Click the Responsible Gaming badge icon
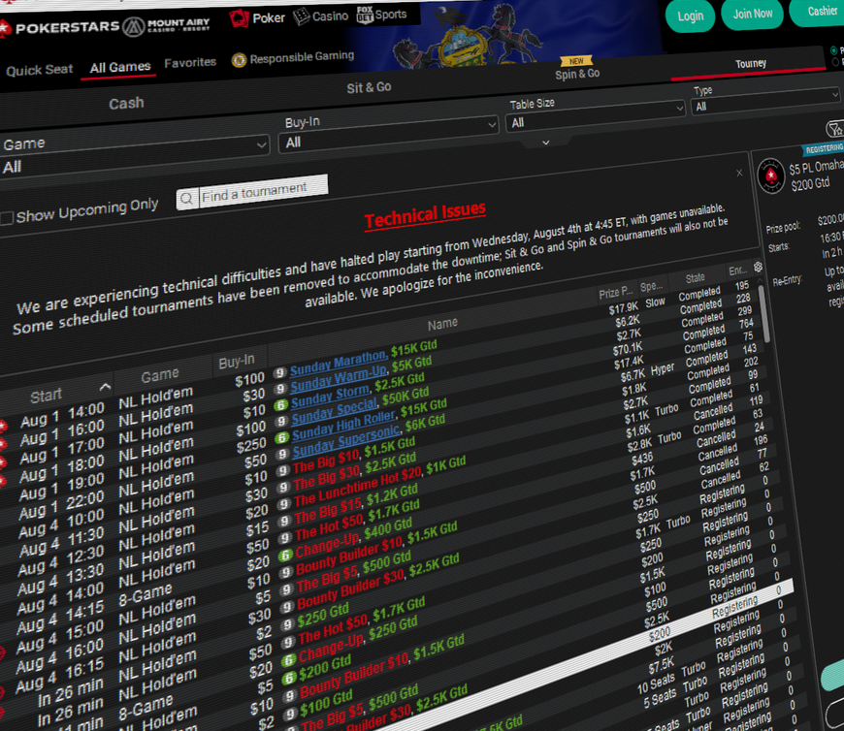Viewport: 844px width, 731px height. click(x=239, y=60)
